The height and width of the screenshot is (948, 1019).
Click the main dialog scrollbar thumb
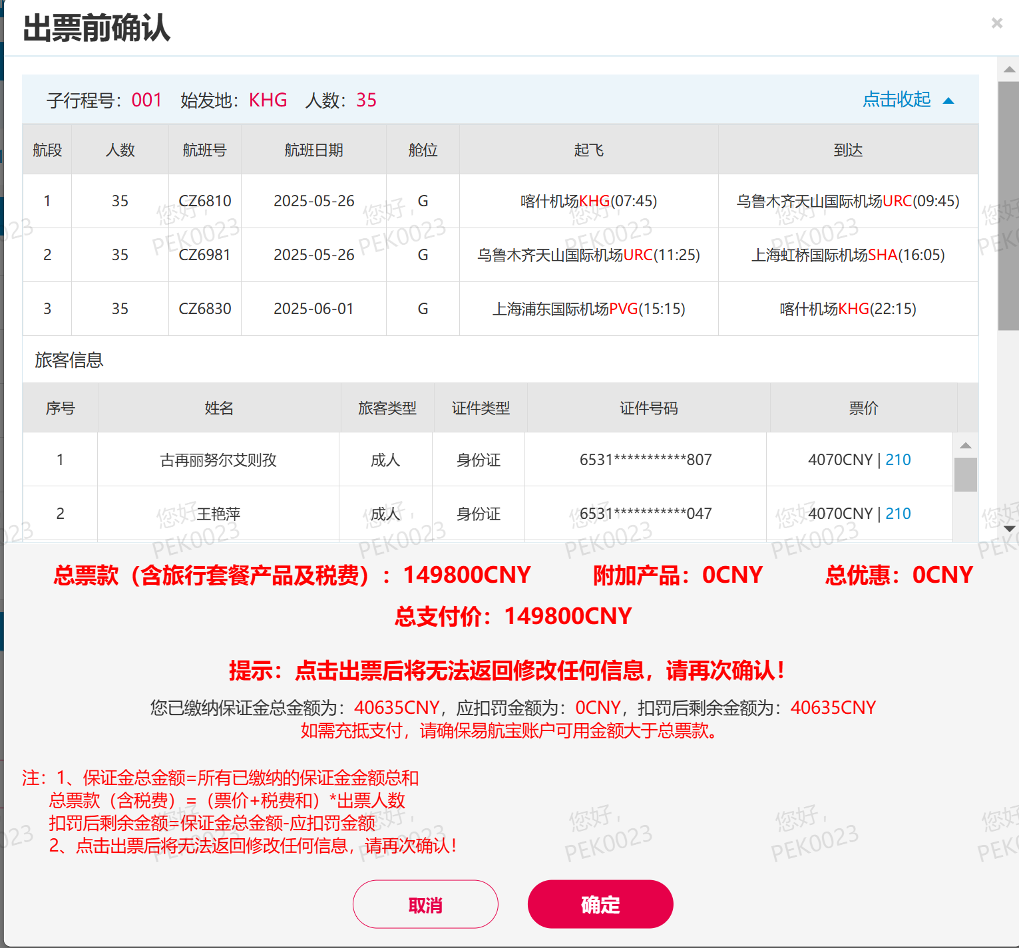click(x=1009, y=206)
